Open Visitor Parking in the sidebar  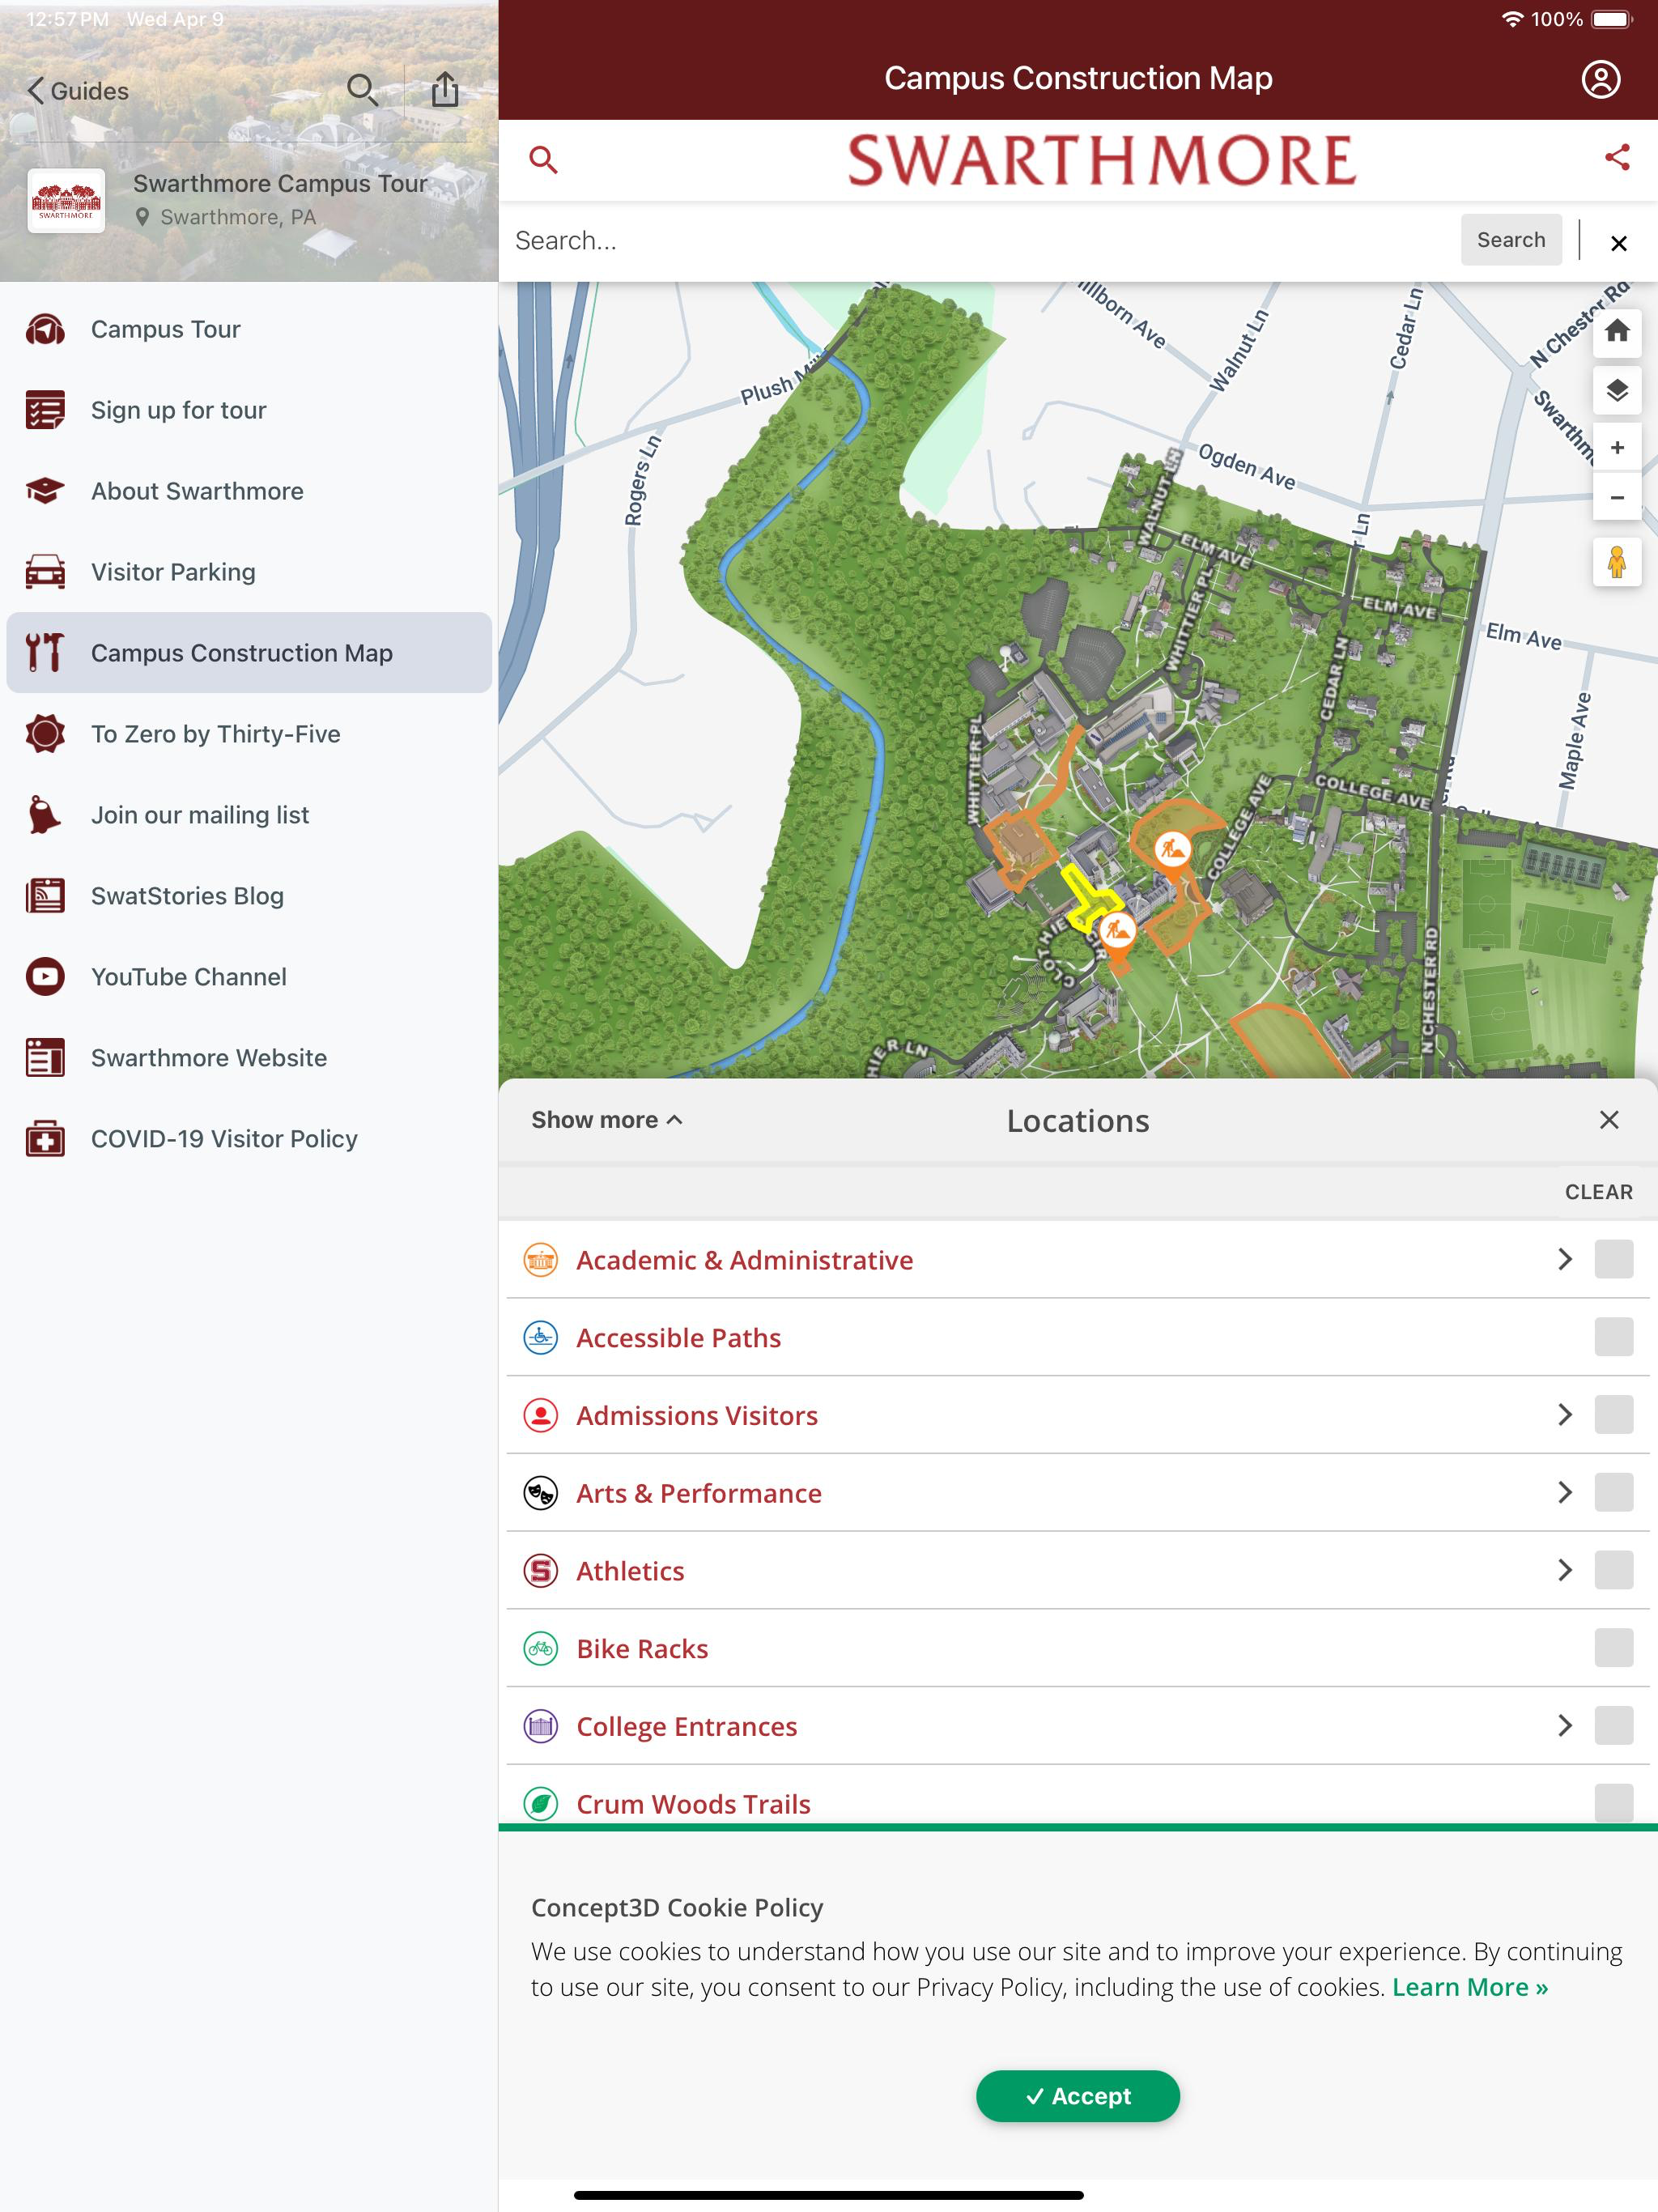249,572
